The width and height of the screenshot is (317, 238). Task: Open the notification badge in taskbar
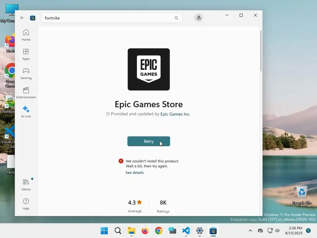pos(308,231)
